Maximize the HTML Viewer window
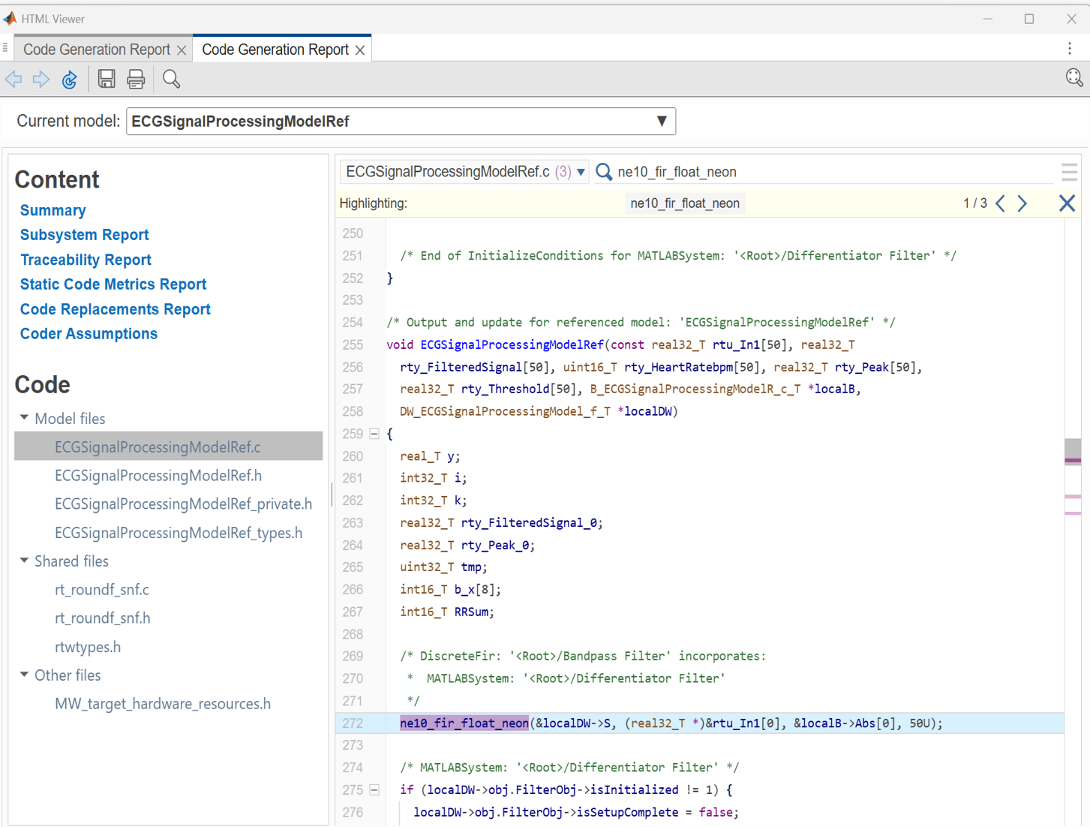 pos(1029,19)
